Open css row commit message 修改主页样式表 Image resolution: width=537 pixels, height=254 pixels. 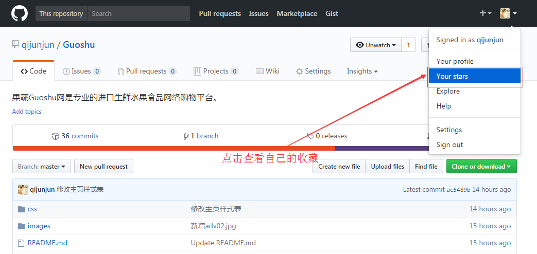[216, 209]
